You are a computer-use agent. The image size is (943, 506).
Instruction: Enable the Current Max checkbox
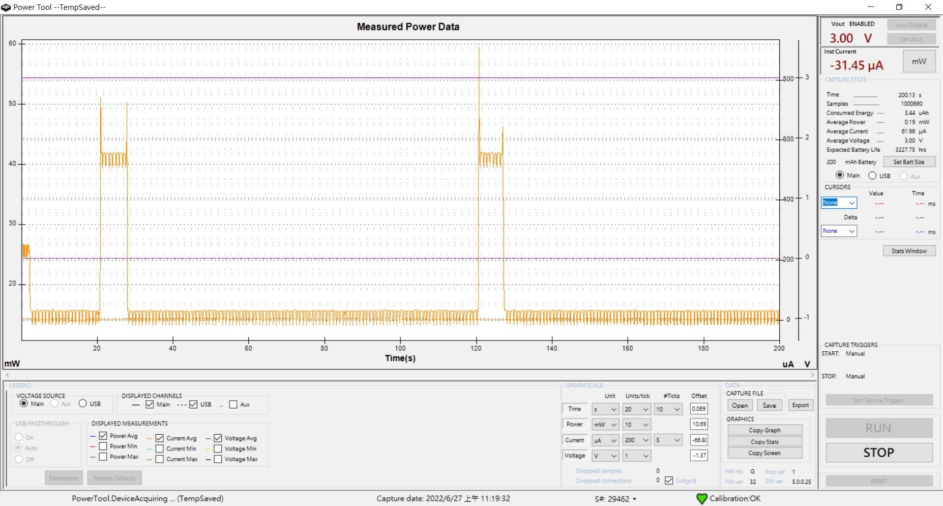pos(160,459)
